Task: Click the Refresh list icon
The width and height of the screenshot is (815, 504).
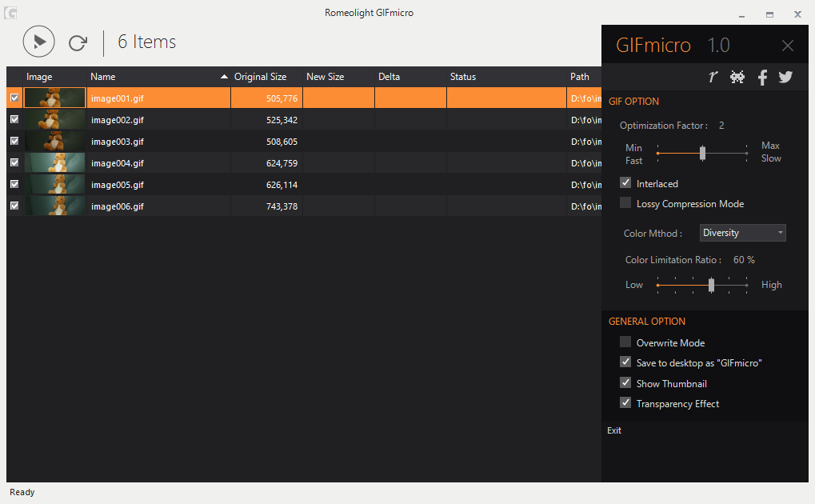Action: point(77,42)
